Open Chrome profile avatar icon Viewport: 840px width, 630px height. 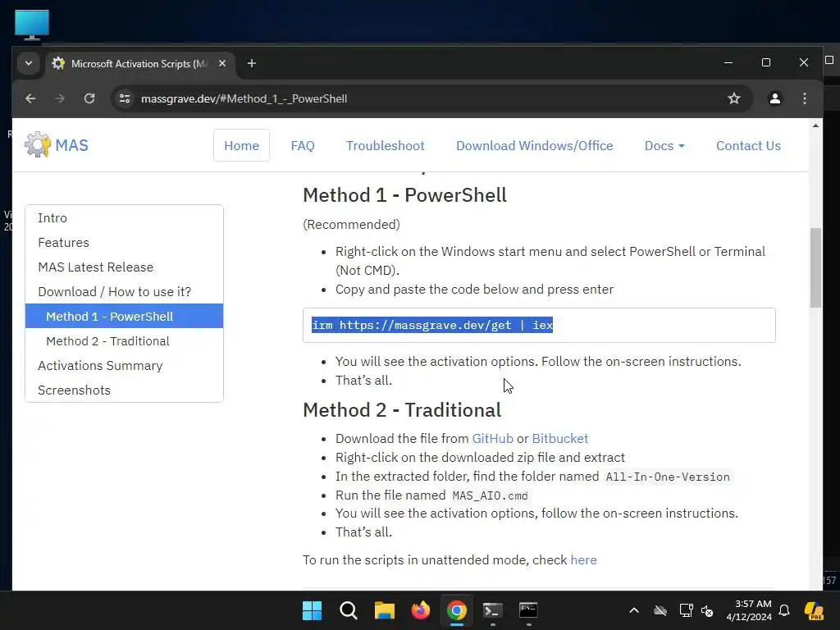pyautogui.click(x=774, y=98)
